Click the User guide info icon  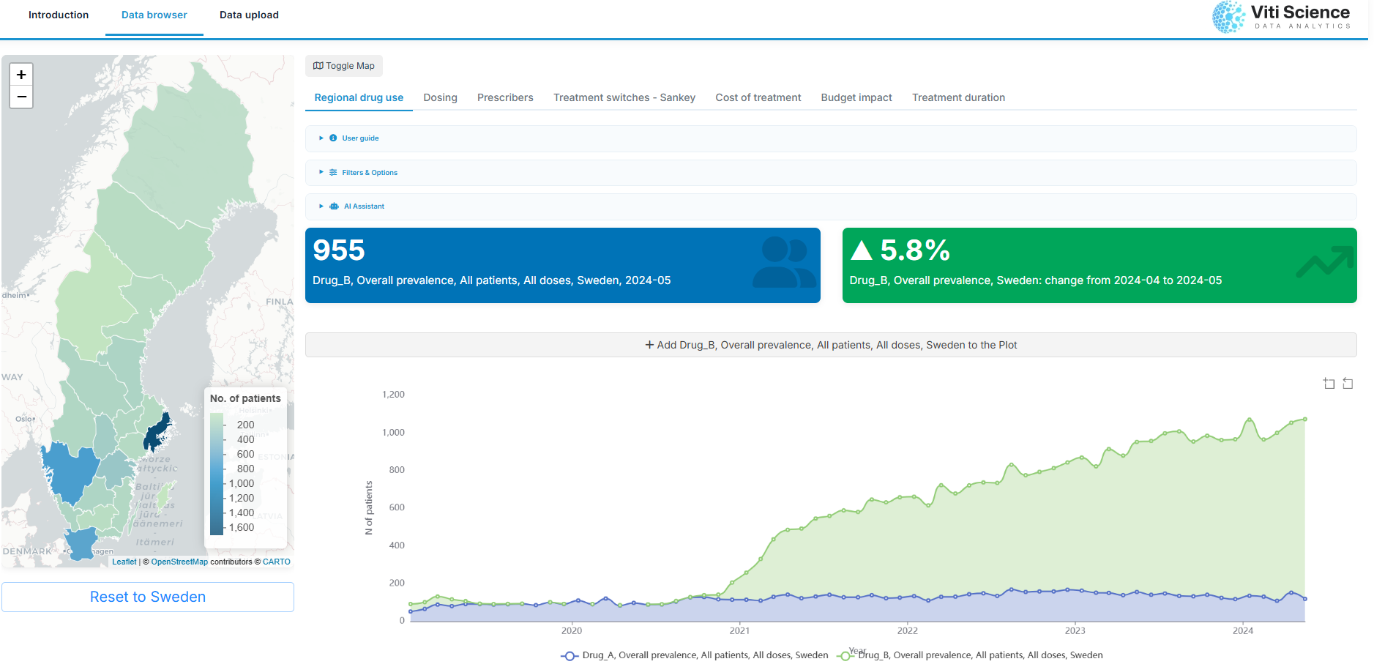[333, 138]
